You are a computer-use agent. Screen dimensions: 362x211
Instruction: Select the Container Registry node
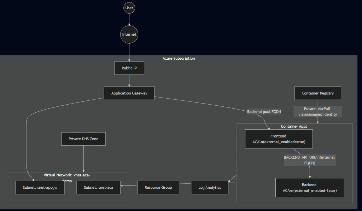(317, 93)
